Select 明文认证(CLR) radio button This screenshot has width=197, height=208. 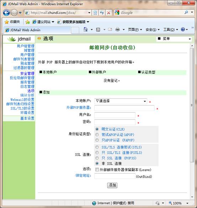(x=97, y=129)
